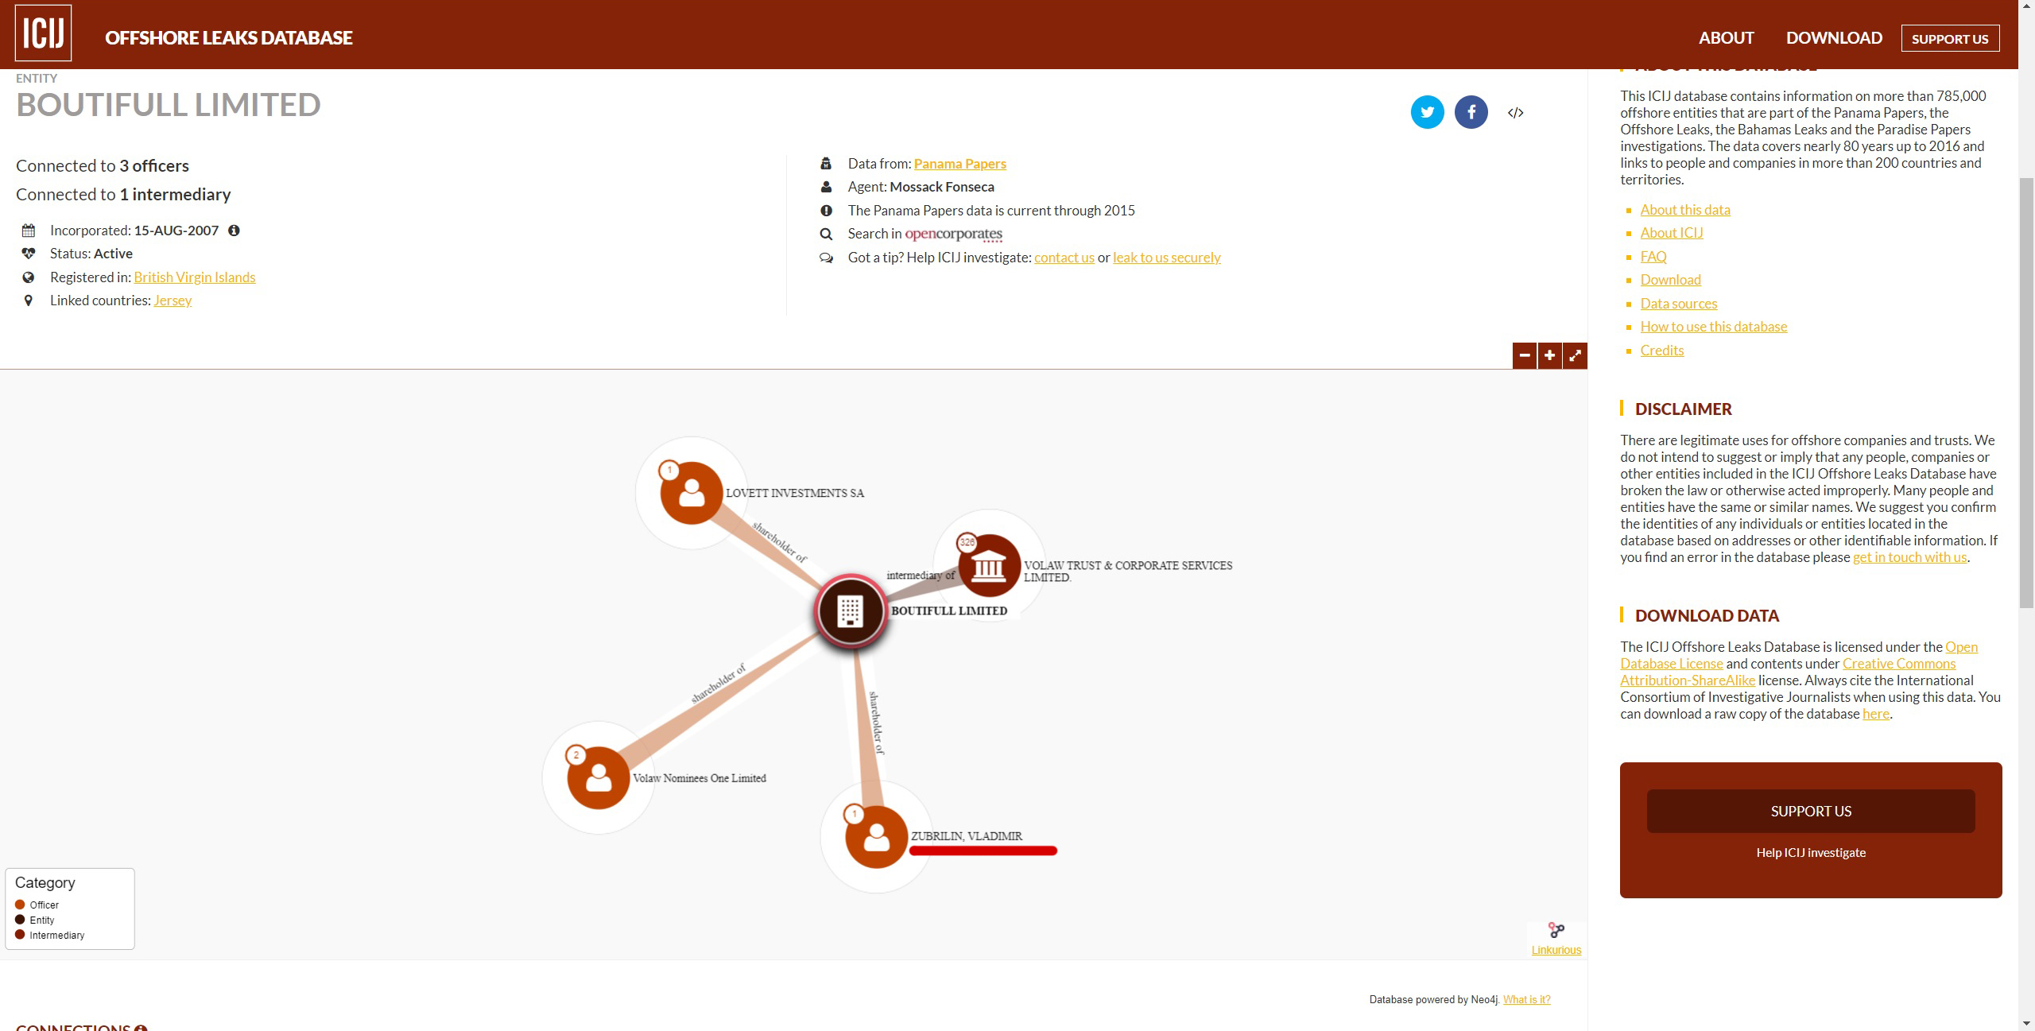The image size is (2035, 1031).
Task: Click the Connected to 1 intermediary text
Action: pos(123,195)
